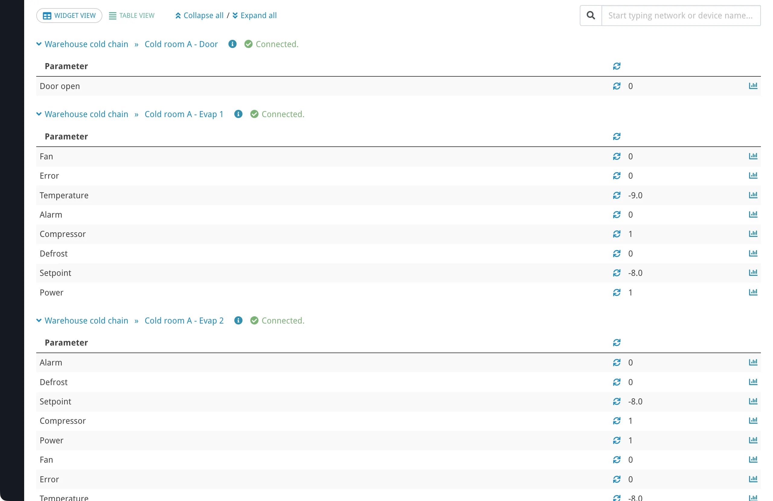Collapse the Cold room A - Evap 2 section

39,321
